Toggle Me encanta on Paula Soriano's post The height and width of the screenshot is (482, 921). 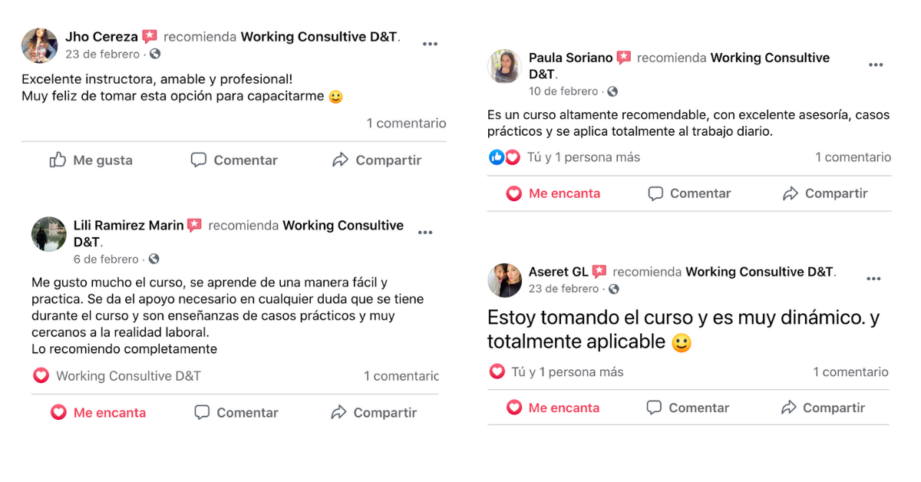pos(553,193)
